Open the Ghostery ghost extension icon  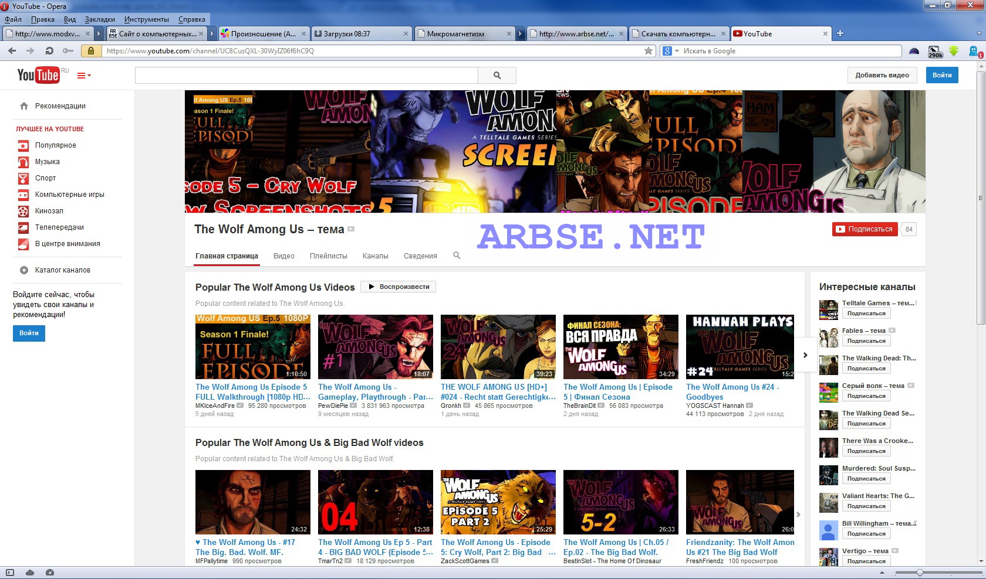click(x=975, y=52)
